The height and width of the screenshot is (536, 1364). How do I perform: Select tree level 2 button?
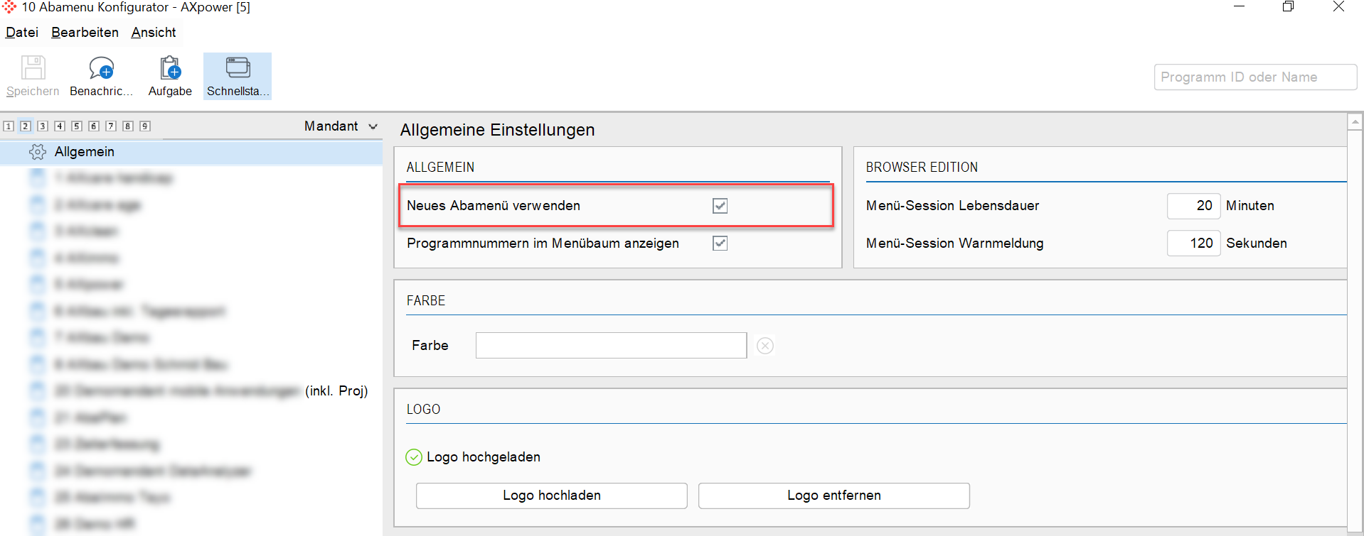pyautogui.click(x=26, y=126)
